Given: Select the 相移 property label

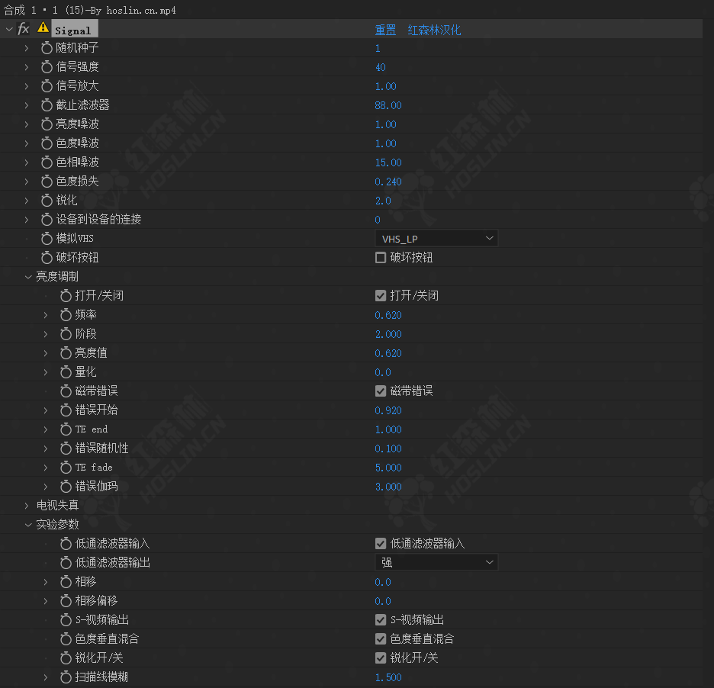Looking at the screenshot, I should [85, 582].
